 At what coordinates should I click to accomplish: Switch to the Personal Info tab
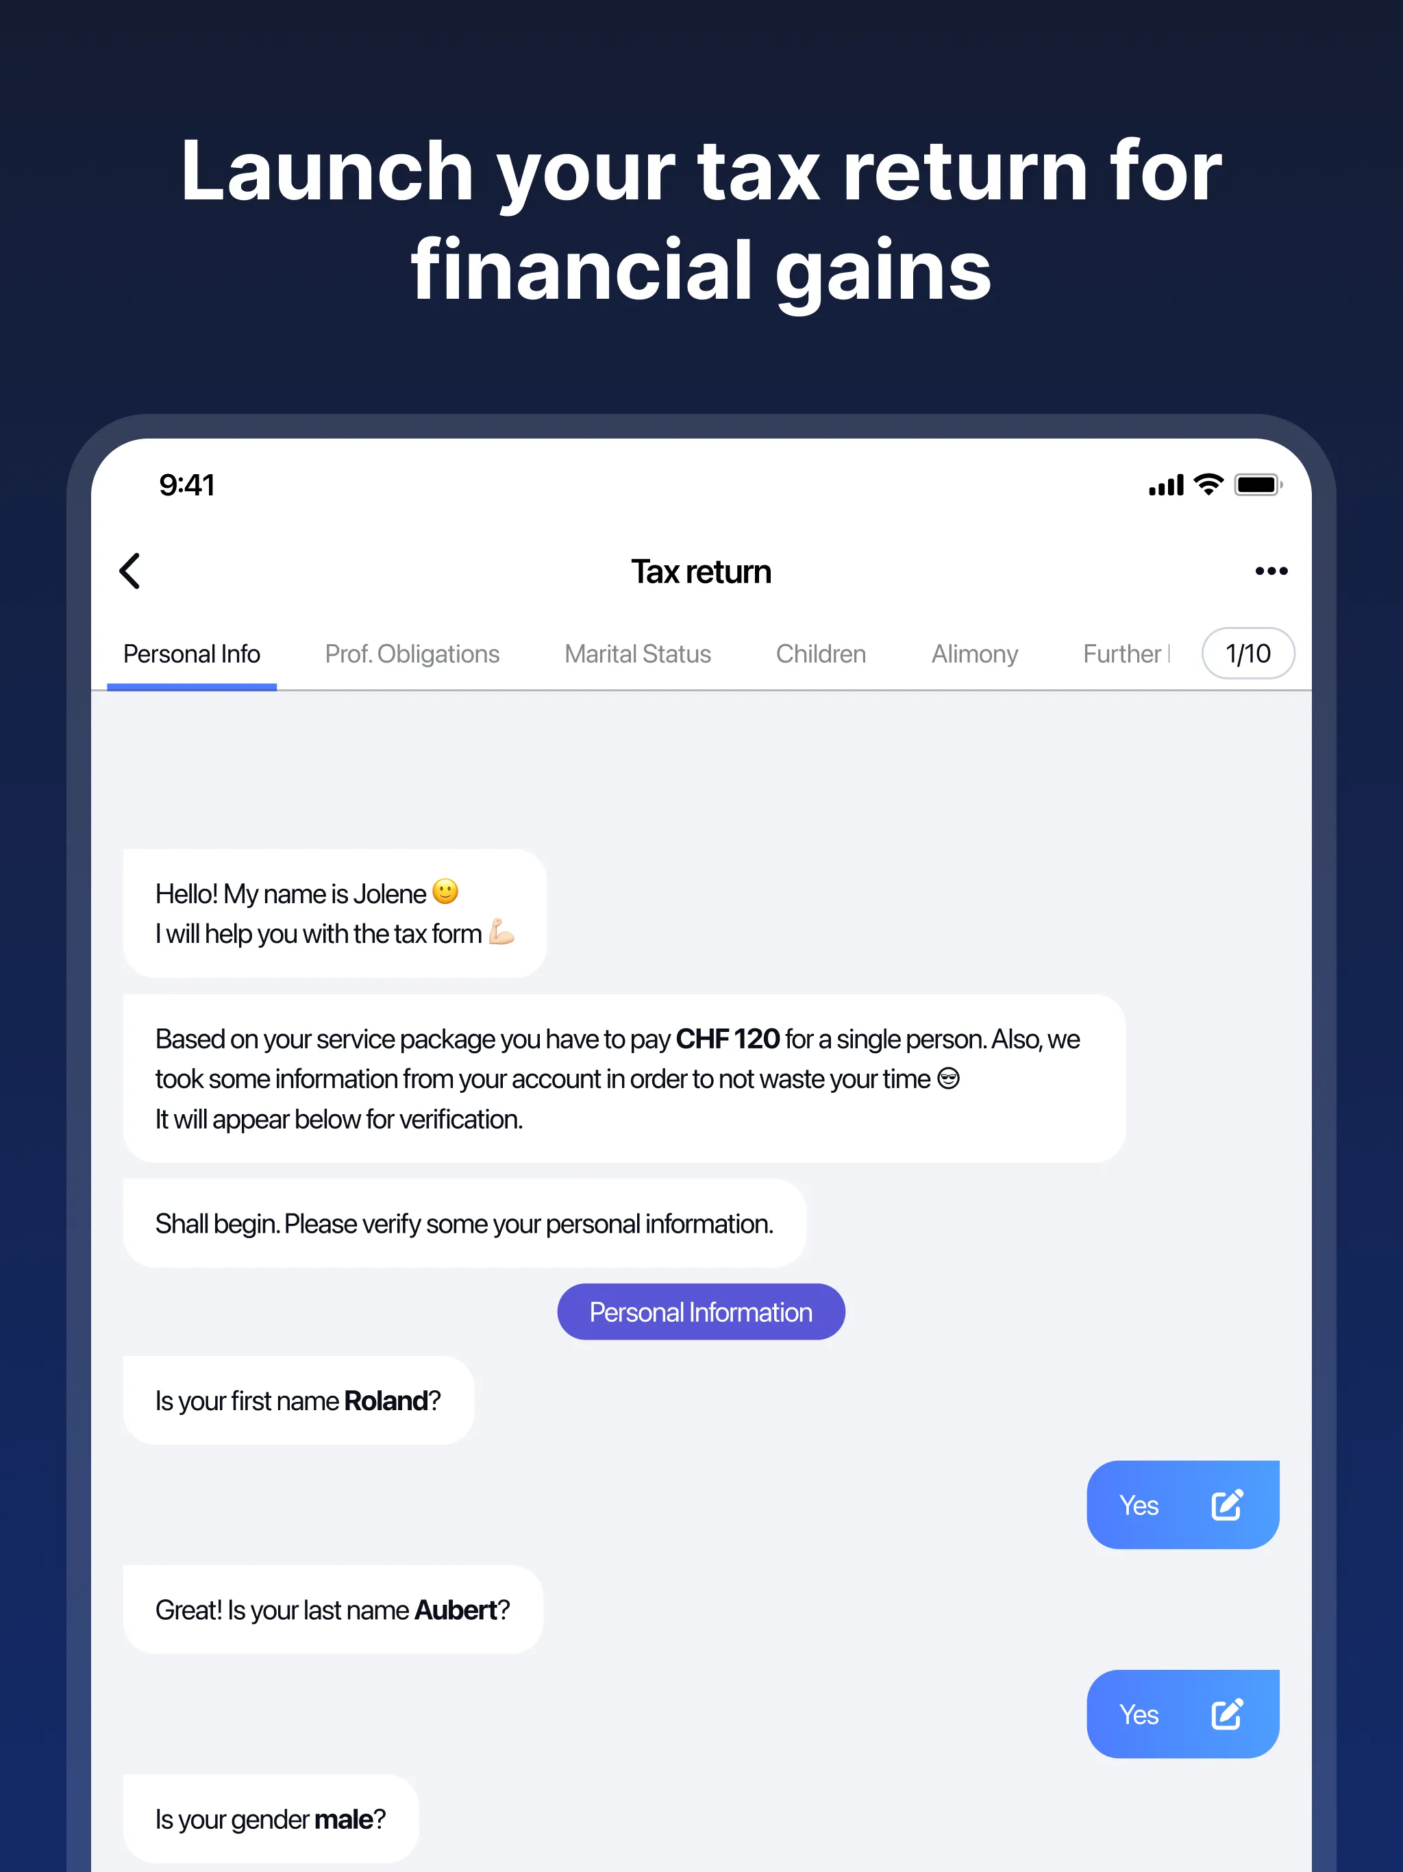point(193,653)
